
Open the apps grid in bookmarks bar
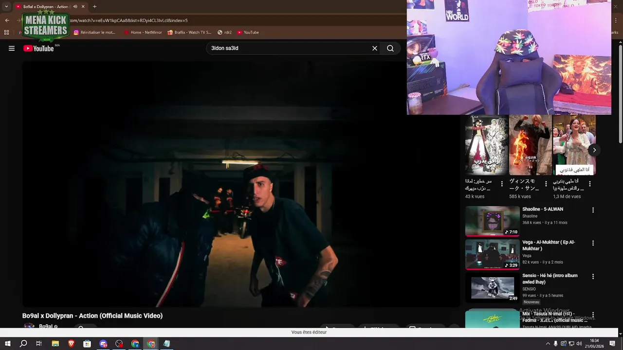[6, 33]
